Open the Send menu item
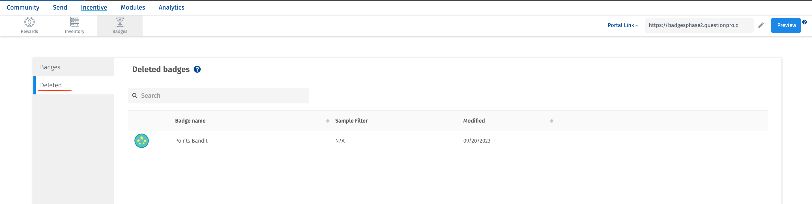 (x=60, y=7)
